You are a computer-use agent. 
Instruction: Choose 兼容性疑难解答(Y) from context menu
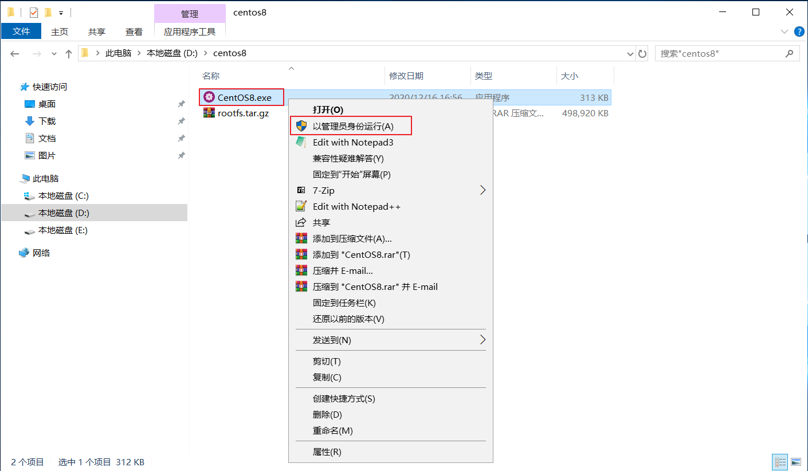click(x=348, y=158)
